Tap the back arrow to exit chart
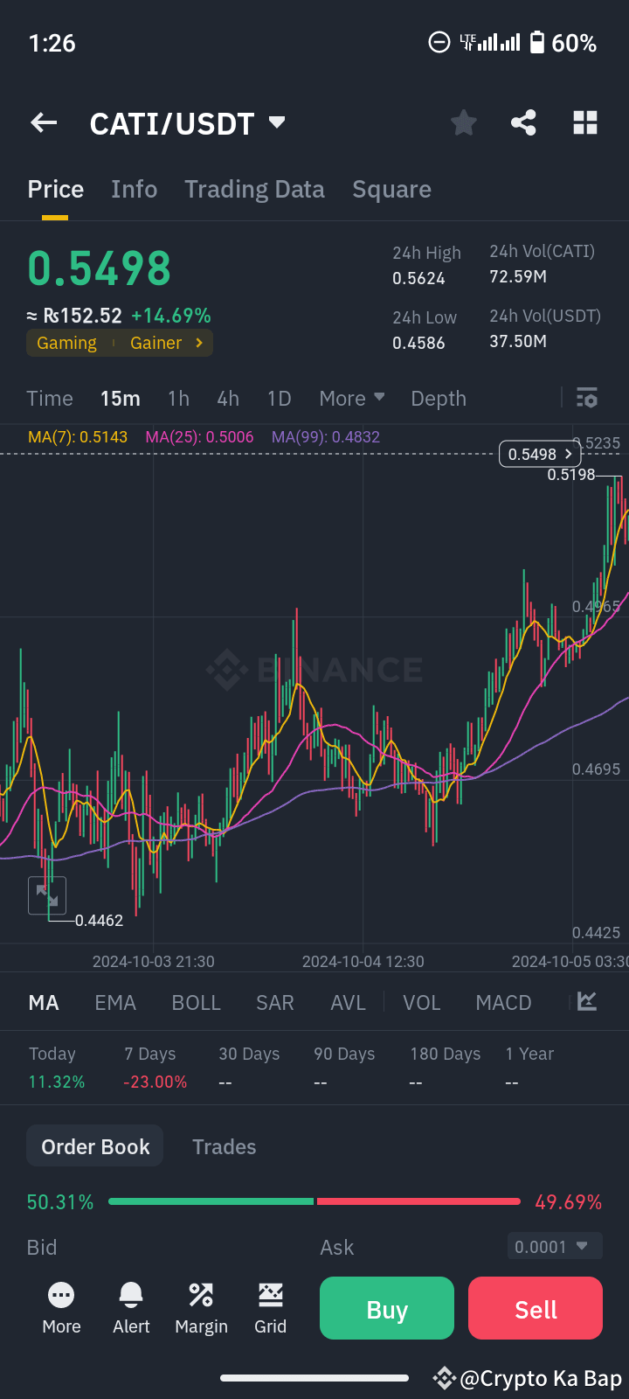 tap(43, 122)
